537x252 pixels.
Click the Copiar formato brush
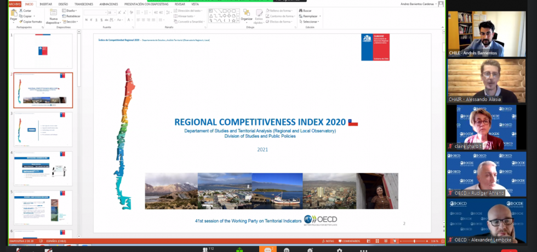[31, 21]
